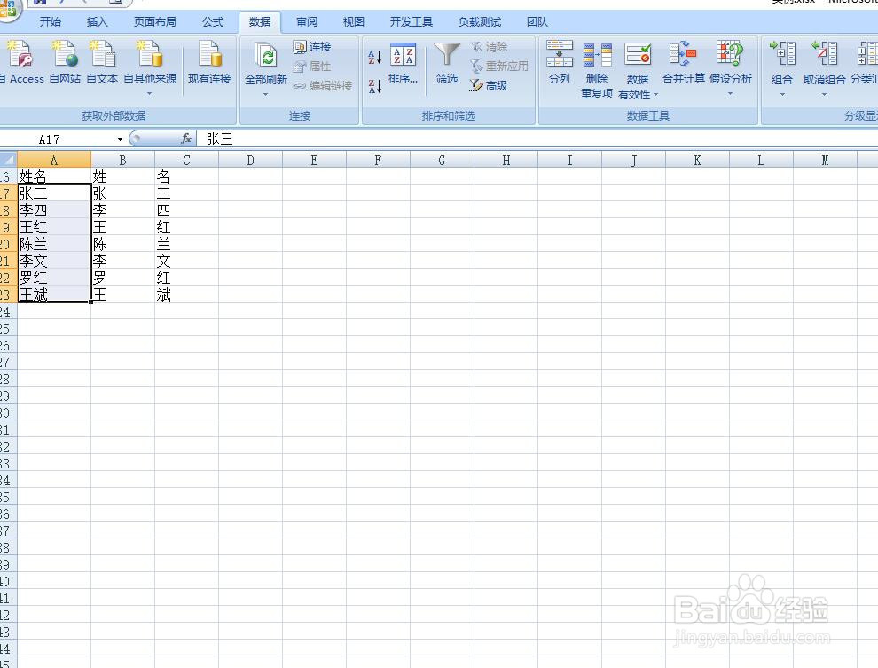Viewport: 878px width, 668px height.
Task: Open the 连接 connections button
Action: point(312,46)
